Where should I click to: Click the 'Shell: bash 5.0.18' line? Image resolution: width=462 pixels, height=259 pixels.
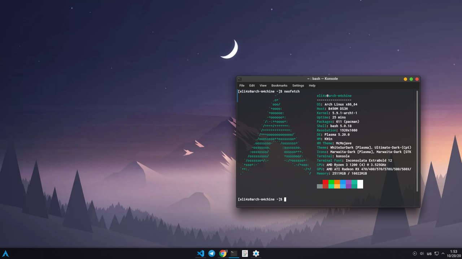pos(334,126)
